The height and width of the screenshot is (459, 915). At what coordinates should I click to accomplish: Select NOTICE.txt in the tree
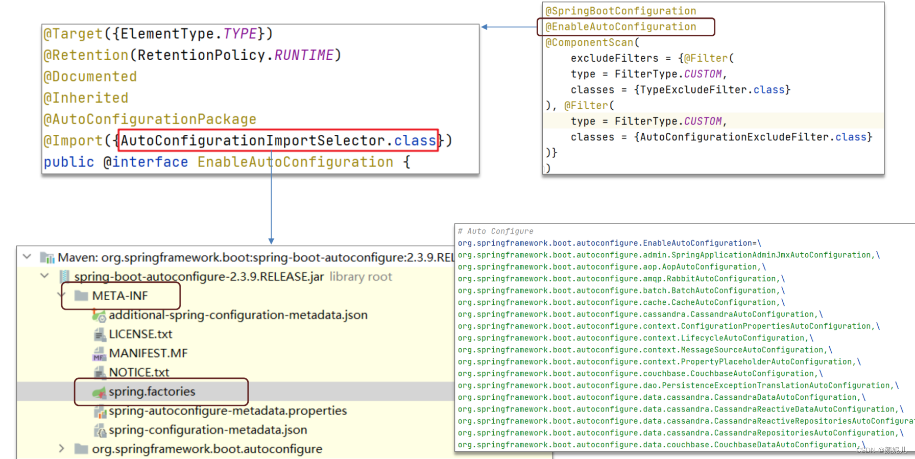[x=139, y=372]
